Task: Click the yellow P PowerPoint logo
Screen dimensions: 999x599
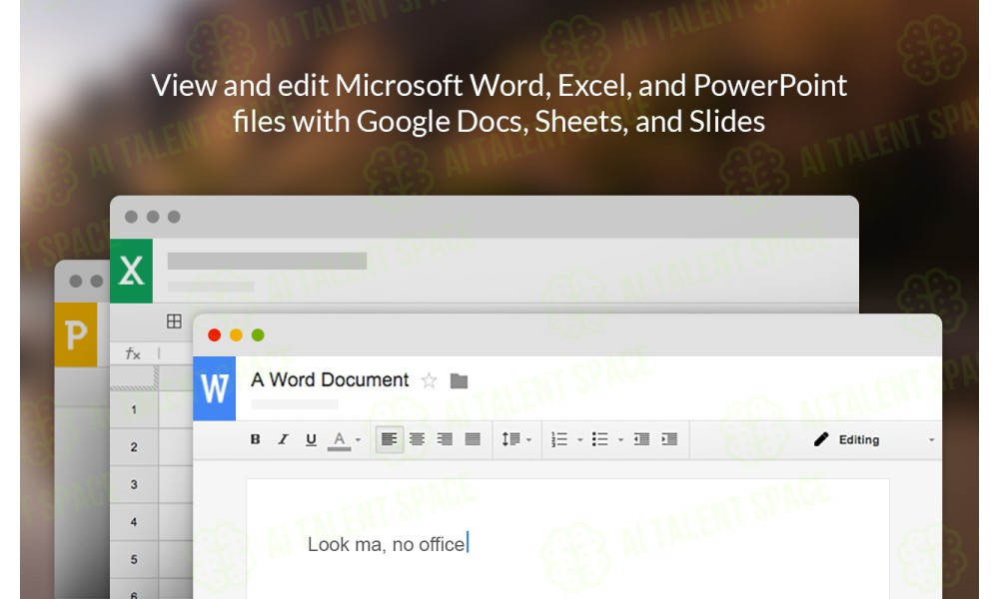Action: coord(76,334)
